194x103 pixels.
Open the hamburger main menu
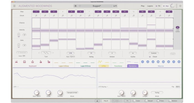14,6
